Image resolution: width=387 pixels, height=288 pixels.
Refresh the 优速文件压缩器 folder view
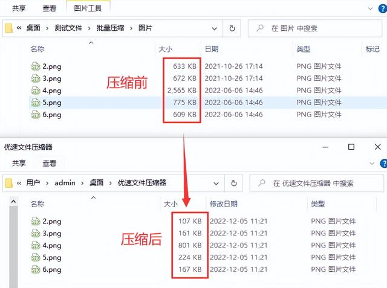point(234,184)
